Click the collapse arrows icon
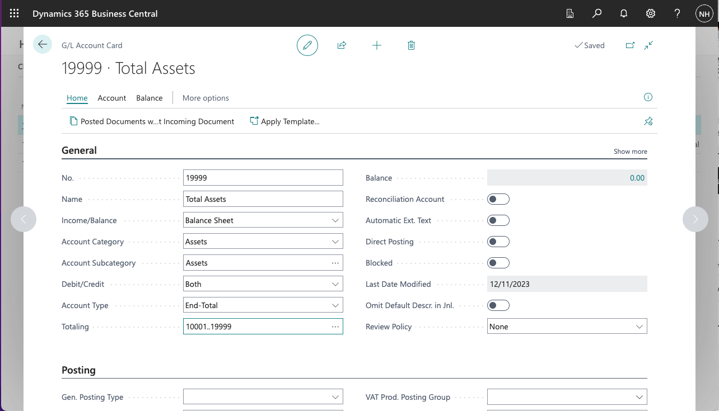 pyautogui.click(x=648, y=45)
